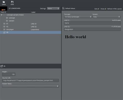Viewport: 123px width, 100px height.
Task: Click the LINE 01 input containing Name
Action: 92,23
